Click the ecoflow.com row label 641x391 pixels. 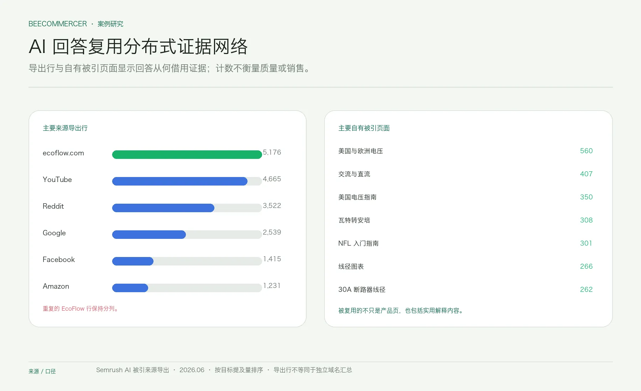pos(63,153)
